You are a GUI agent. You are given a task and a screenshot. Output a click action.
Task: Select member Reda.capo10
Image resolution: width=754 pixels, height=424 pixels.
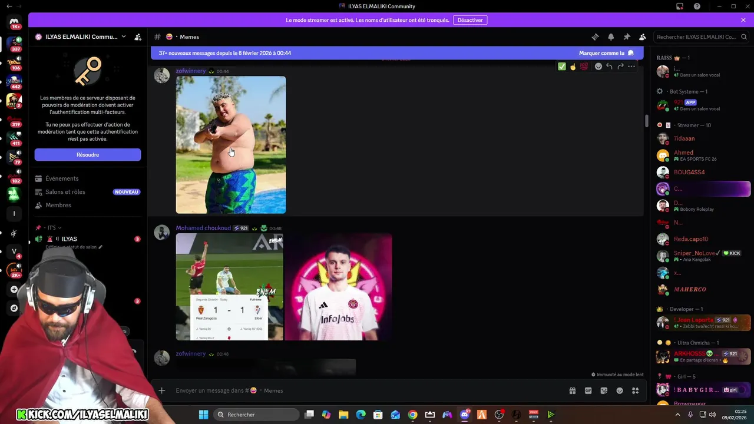[x=703, y=239]
